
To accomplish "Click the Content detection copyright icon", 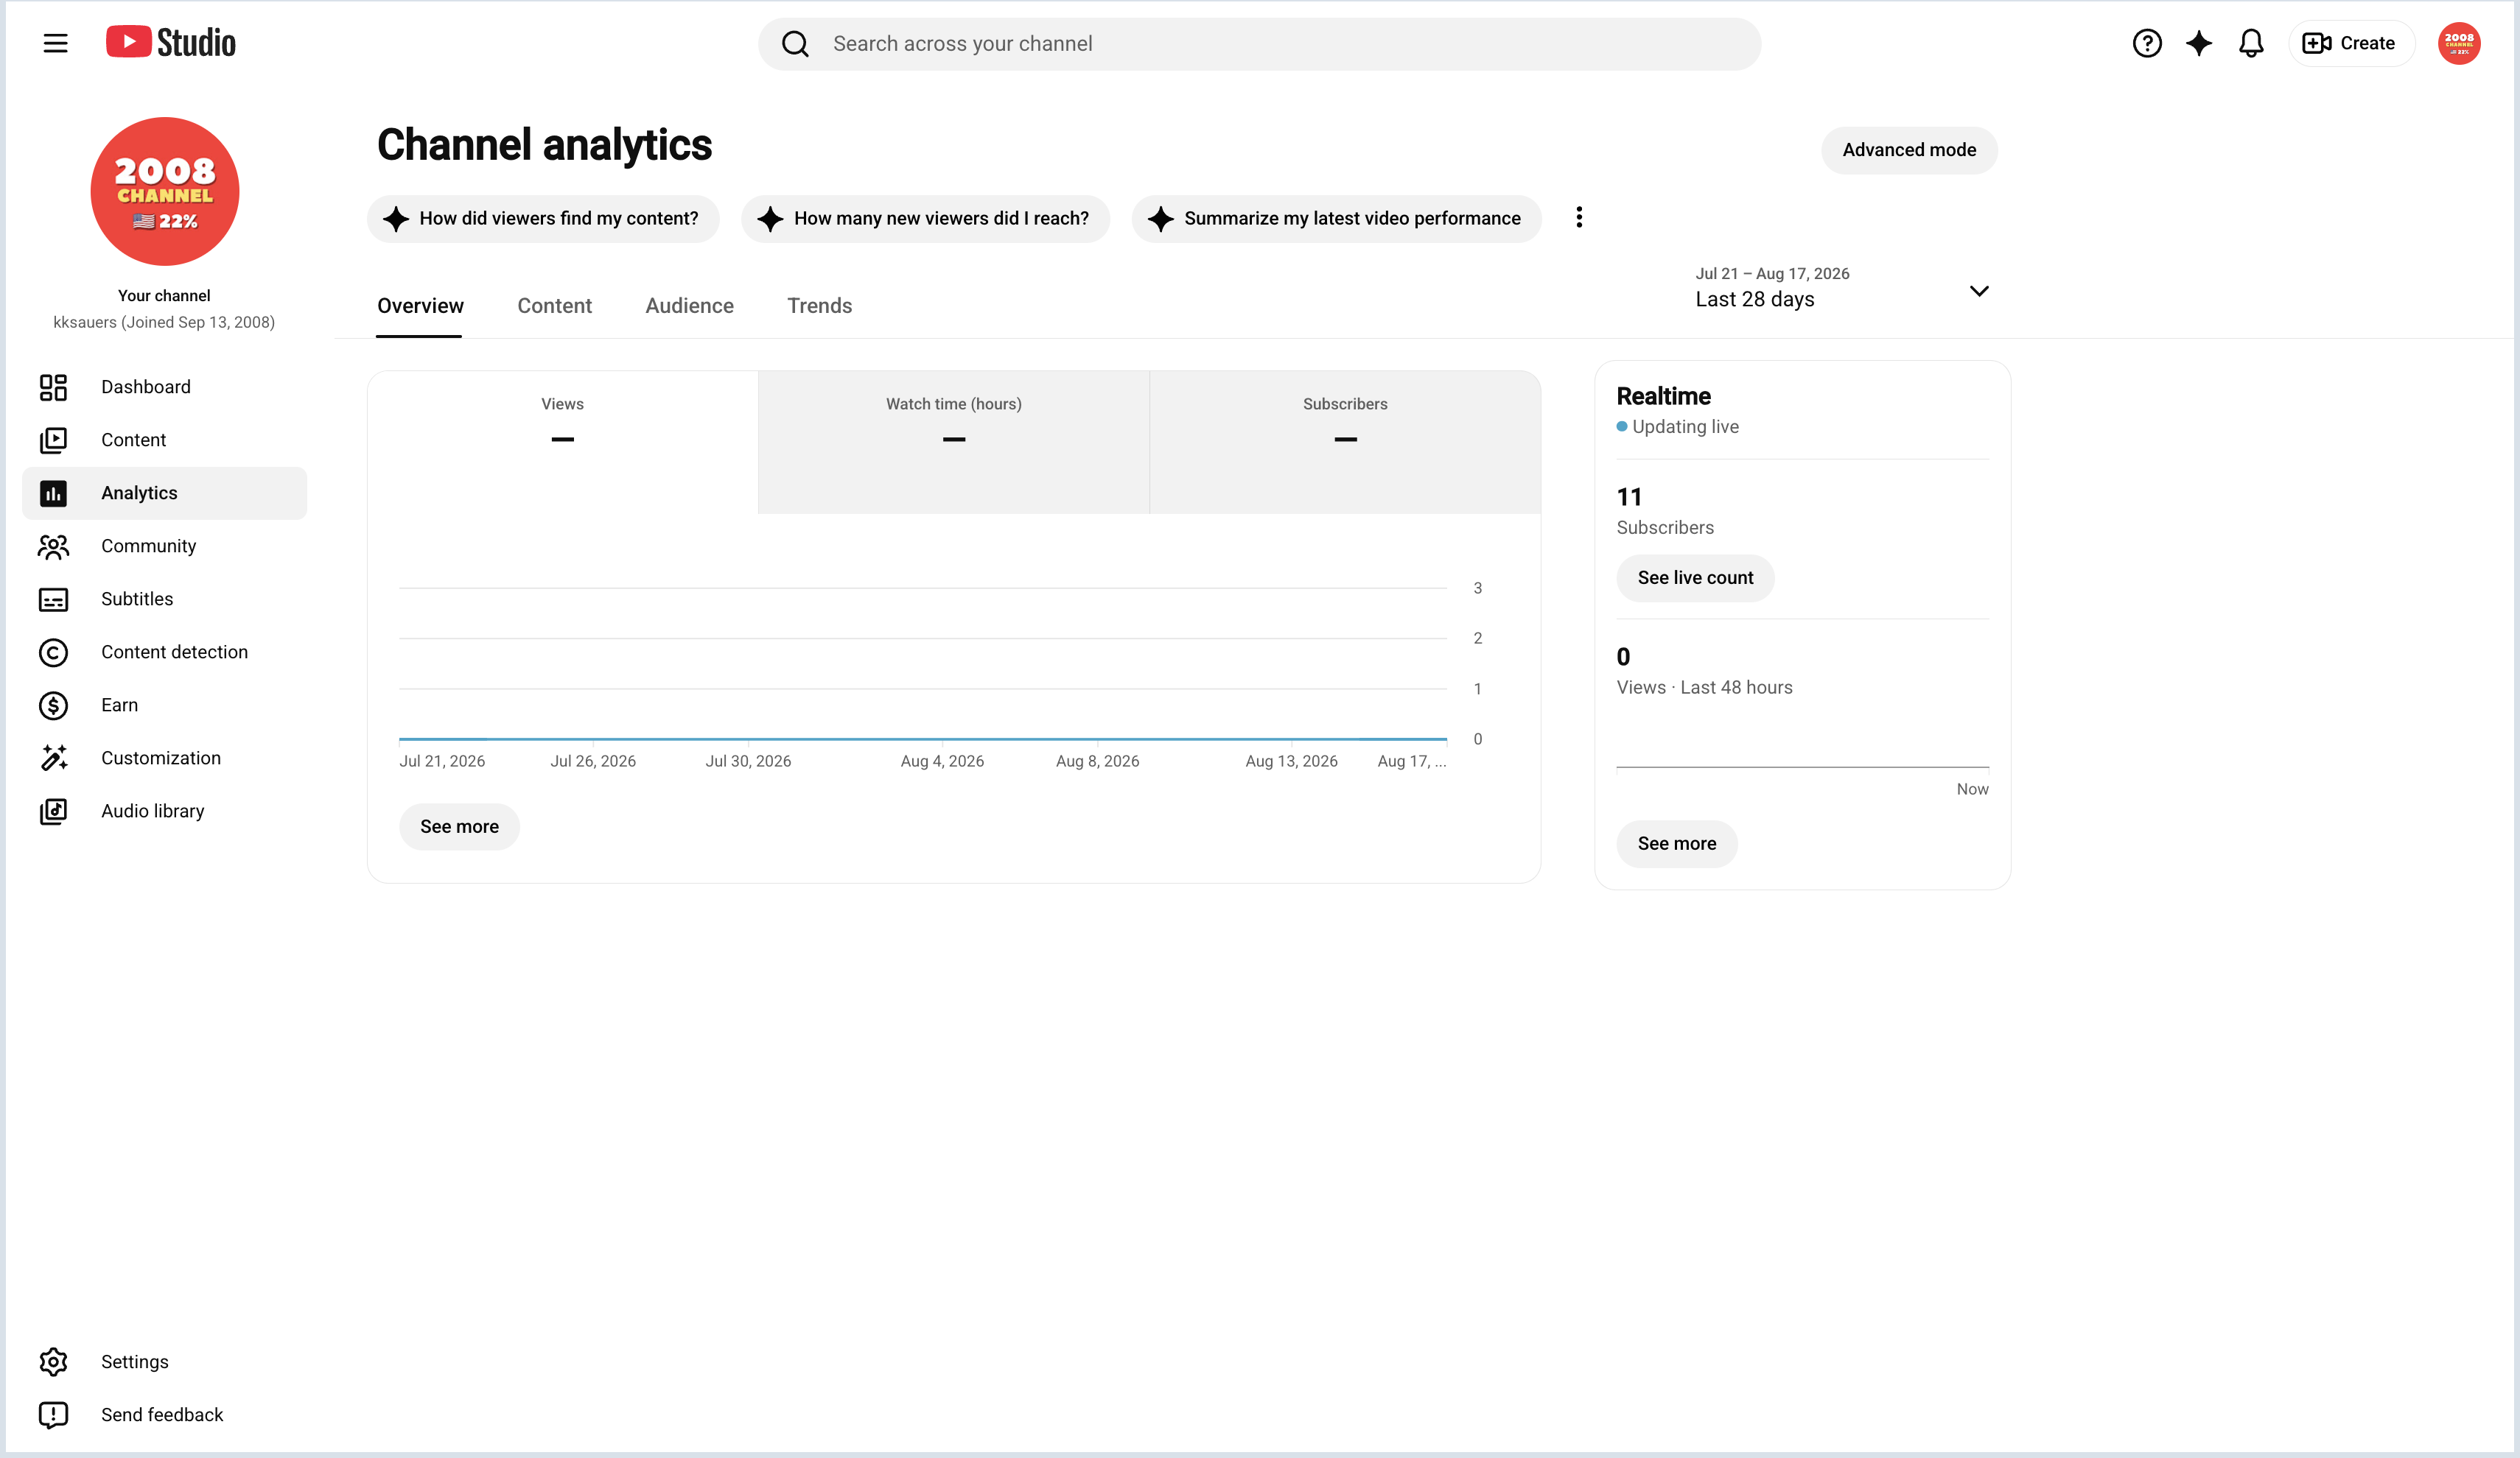I will (x=53, y=652).
